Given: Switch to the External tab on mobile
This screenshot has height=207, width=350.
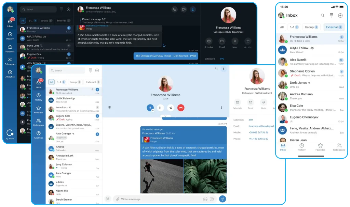Looking at the screenshot, I should [334, 27].
